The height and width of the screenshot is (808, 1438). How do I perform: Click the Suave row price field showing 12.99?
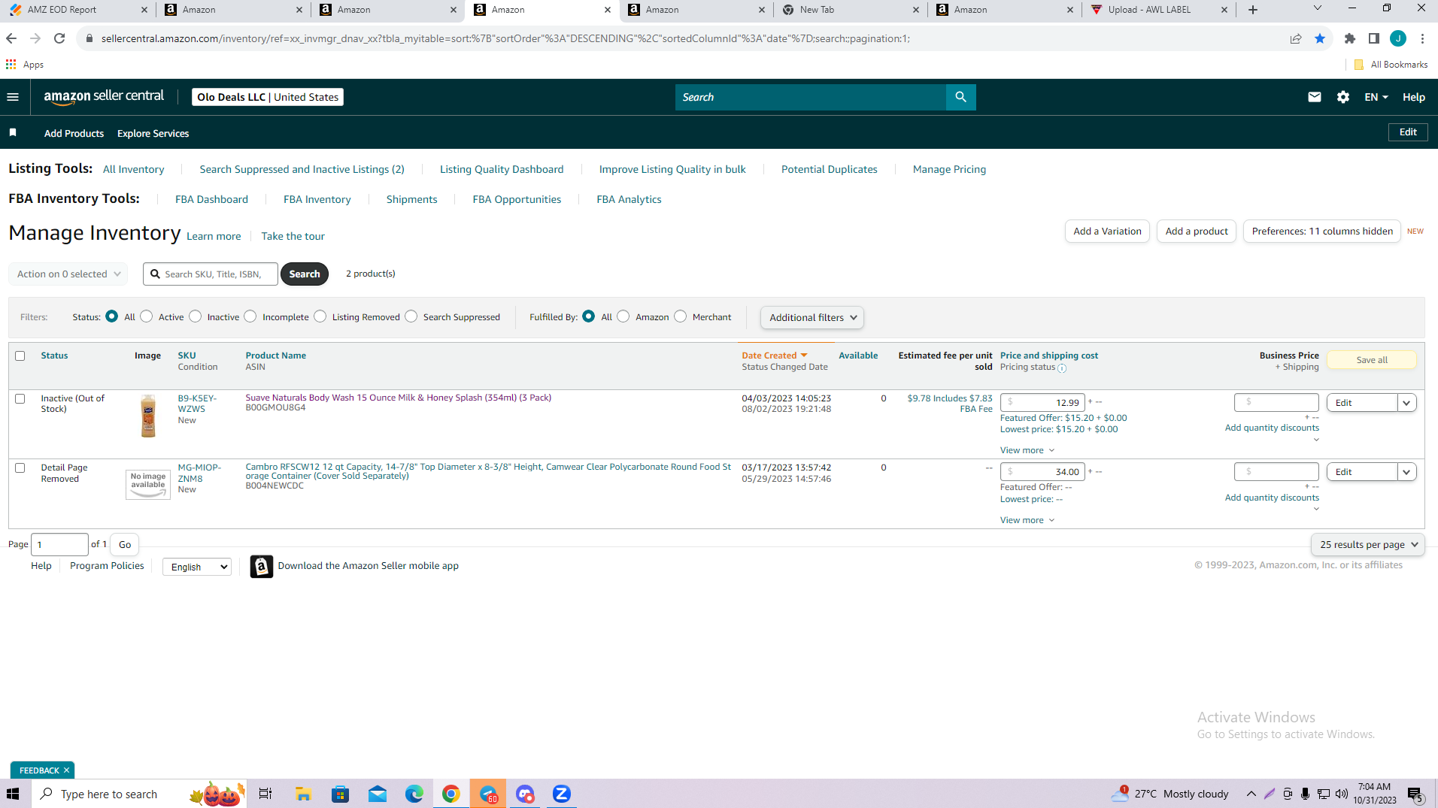tap(1043, 402)
